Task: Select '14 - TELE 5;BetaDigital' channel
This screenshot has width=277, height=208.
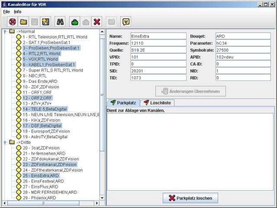Action: pos(45,109)
